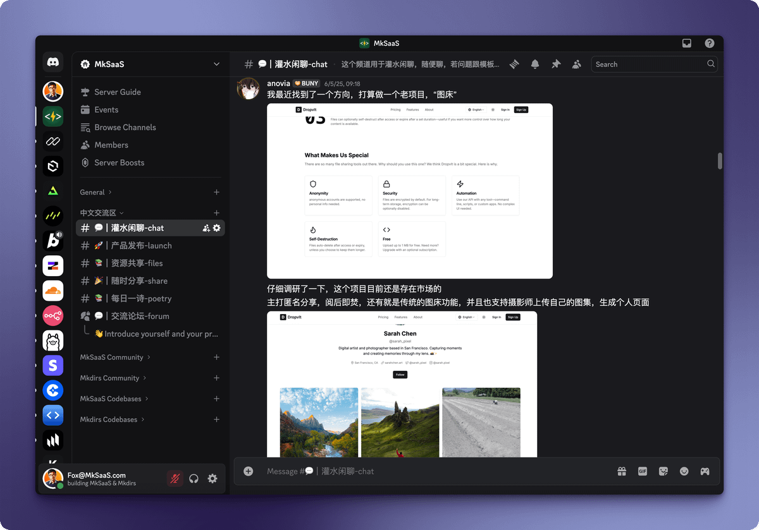Open the purple S server icon
This screenshot has width=759, height=530.
click(53, 365)
